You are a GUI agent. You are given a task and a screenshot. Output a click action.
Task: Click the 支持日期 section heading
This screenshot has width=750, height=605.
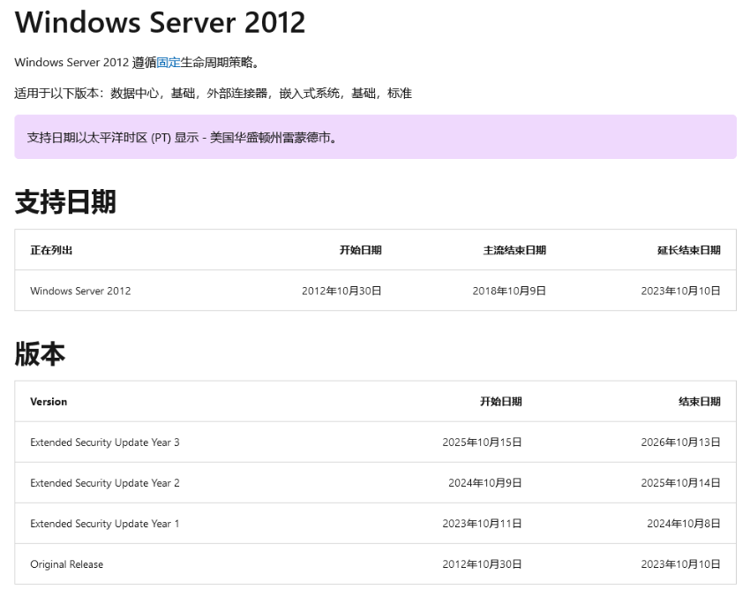(x=65, y=202)
